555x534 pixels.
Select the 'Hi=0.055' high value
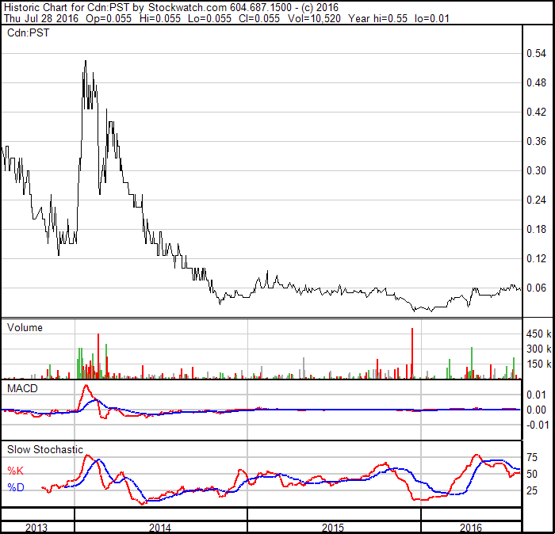160,18
